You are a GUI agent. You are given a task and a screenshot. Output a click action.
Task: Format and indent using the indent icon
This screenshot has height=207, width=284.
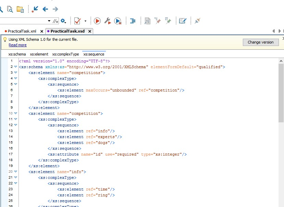133,21
